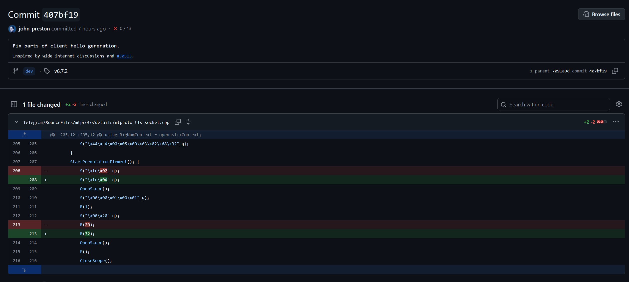Collapse the mtproto_tls_socket.cpp file diff
629x282 pixels.
click(x=17, y=122)
